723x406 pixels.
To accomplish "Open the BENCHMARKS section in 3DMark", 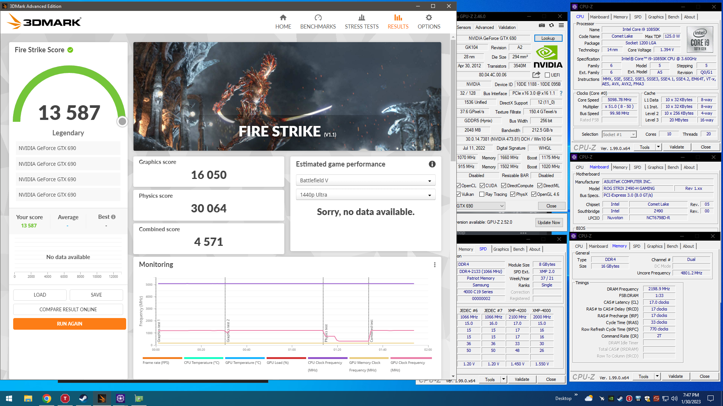I will click(318, 22).
